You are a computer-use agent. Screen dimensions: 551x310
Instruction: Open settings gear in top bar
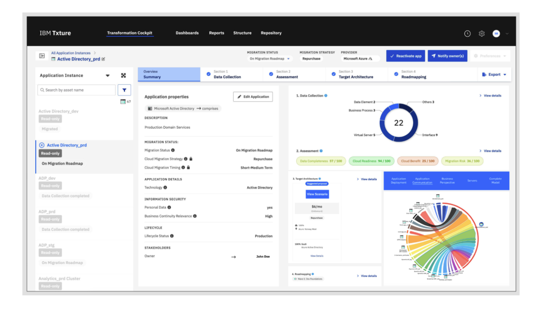coord(482,34)
